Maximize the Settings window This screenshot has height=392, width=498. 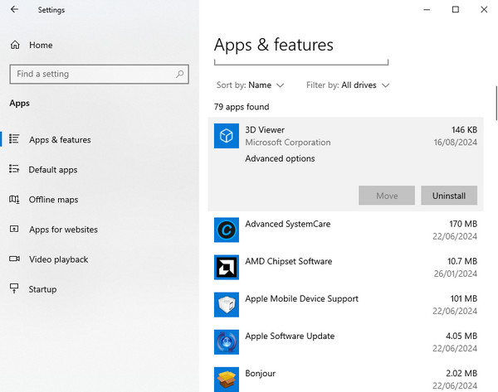(456, 9)
